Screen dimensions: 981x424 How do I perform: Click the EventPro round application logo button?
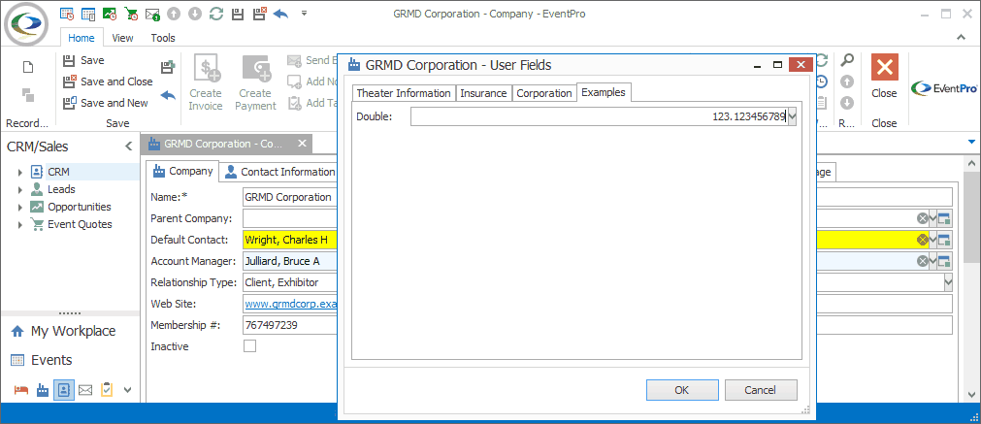[26, 25]
